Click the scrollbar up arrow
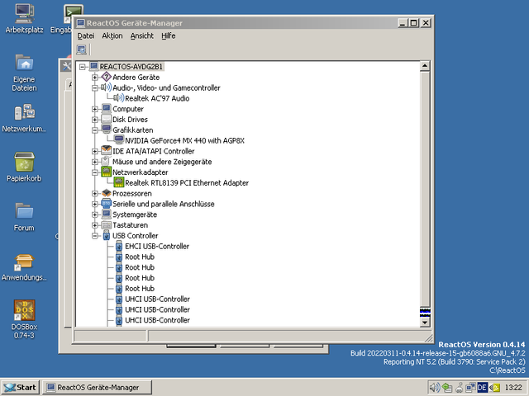Screen dimensions: 529x396 pos(425,66)
